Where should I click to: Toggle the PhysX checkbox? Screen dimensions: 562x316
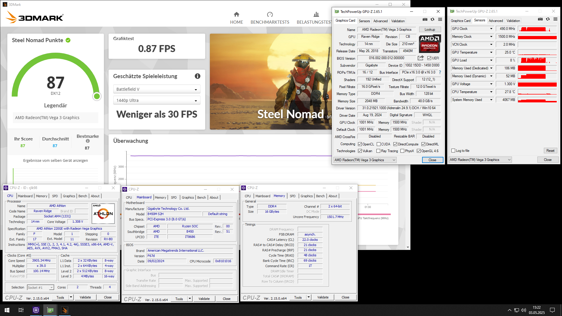point(402,151)
